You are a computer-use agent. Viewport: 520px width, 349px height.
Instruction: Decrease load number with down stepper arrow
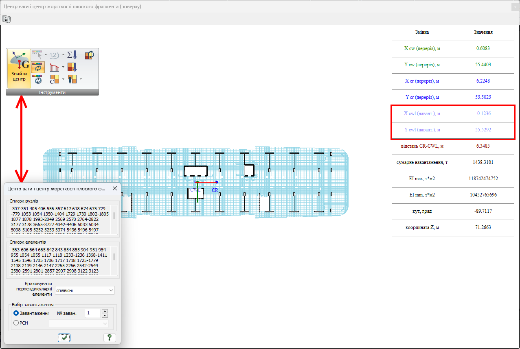(x=105, y=316)
